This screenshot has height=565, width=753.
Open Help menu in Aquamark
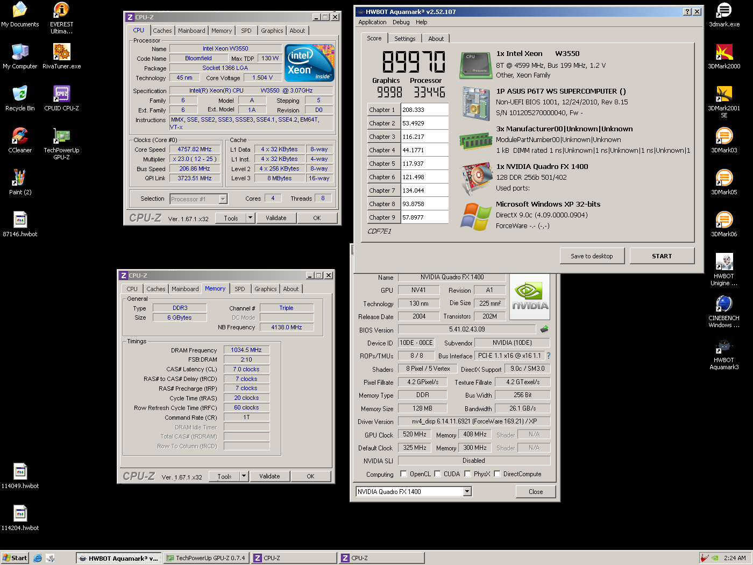pyautogui.click(x=422, y=22)
